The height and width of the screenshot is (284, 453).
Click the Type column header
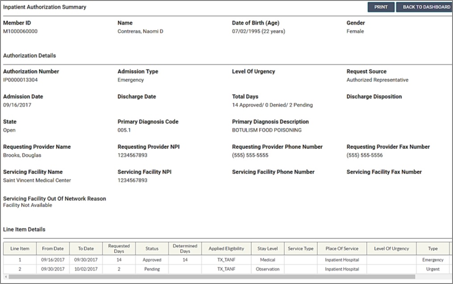point(432,249)
